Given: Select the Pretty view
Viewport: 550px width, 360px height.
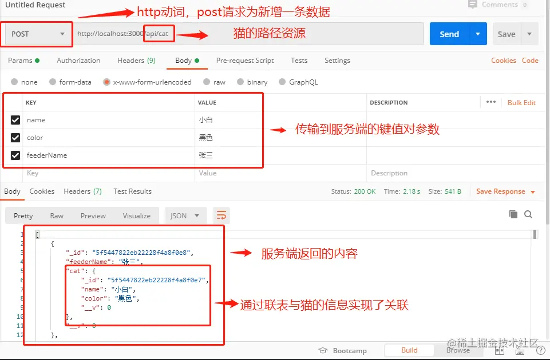Looking at the screenshot, I should (x=23, y=215).
